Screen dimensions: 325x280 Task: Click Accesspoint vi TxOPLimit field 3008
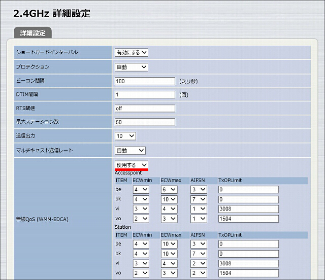tap(248, 209)
